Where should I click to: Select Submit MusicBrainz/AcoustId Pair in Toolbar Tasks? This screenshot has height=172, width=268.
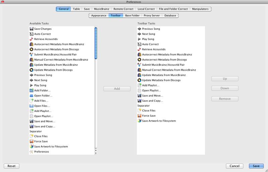171,65
